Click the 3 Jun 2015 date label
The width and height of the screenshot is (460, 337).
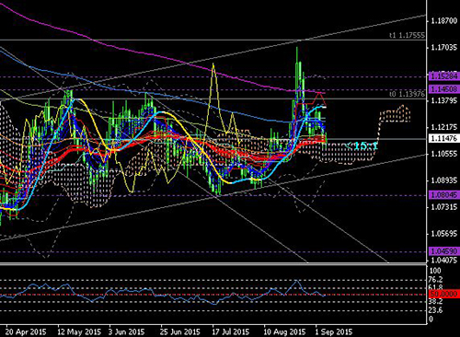pyautogui.click(x=126, y=331)
